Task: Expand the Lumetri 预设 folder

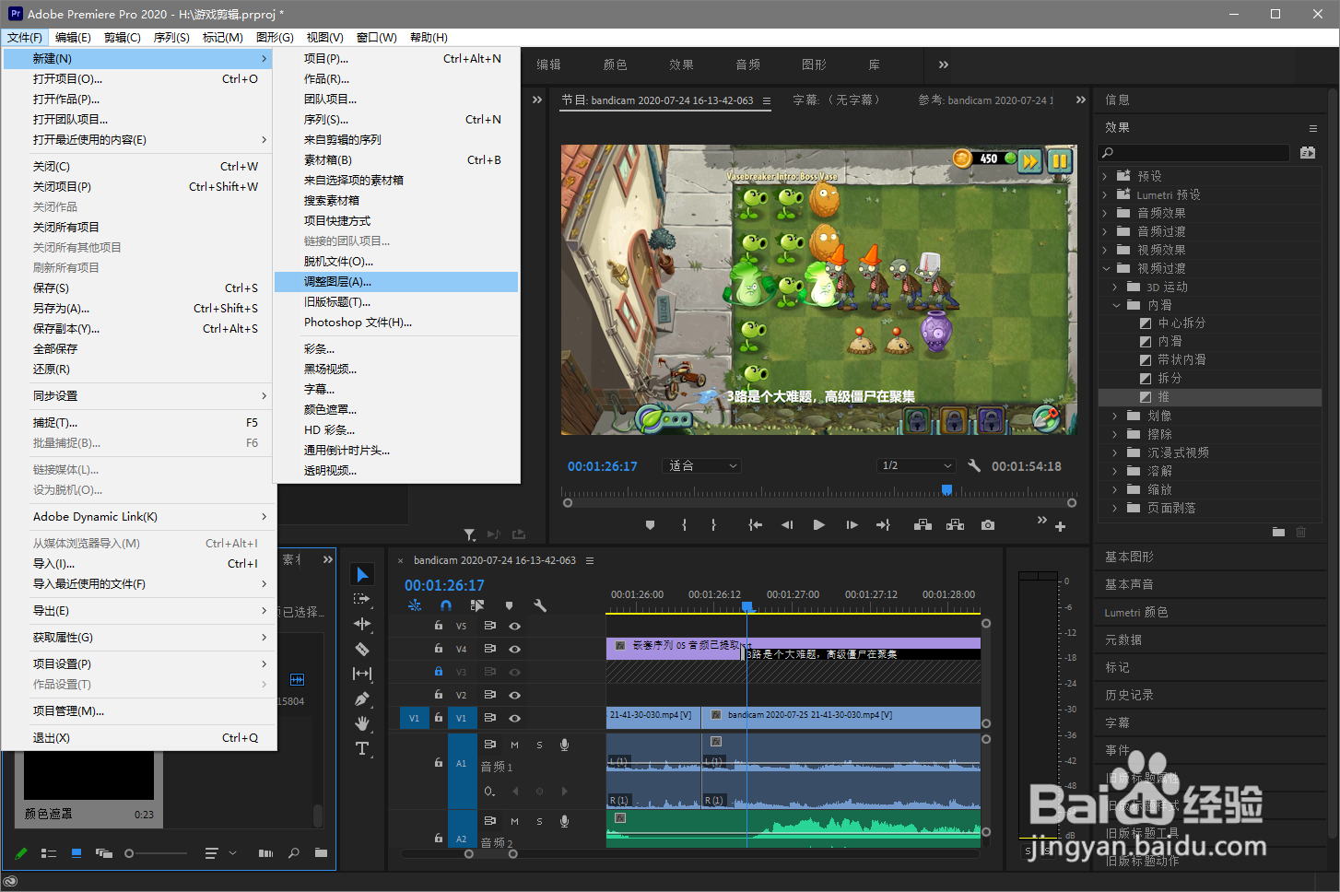Action: pos(1105,194)
